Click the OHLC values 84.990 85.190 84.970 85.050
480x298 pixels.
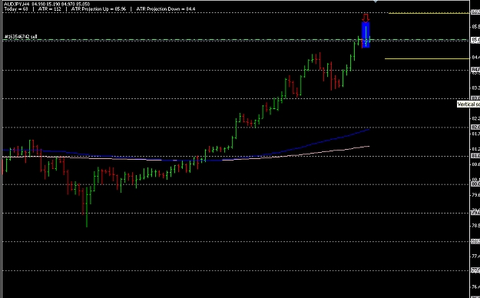point(61,5)
